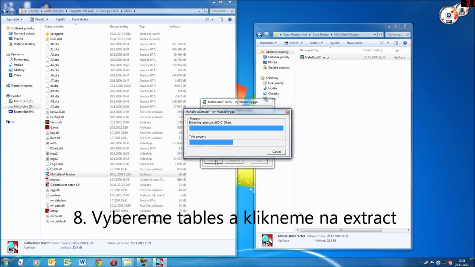Show help in the Mafia folder window
This screenshot has width=475, height=267.
pyautogui.click(x=230, y=19)
